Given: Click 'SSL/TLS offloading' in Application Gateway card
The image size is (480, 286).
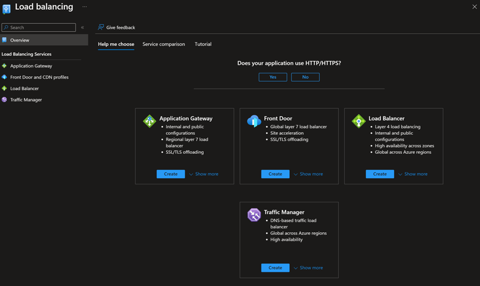Looking at the screenshot, I should (x=185, y=152).
